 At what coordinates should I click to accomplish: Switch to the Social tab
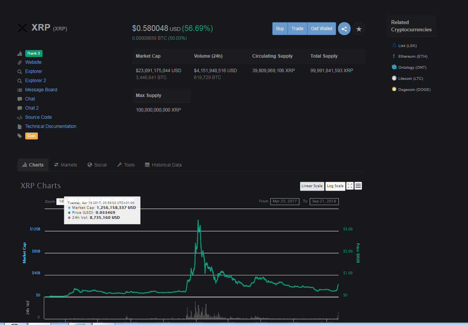[x=97, y=165]
